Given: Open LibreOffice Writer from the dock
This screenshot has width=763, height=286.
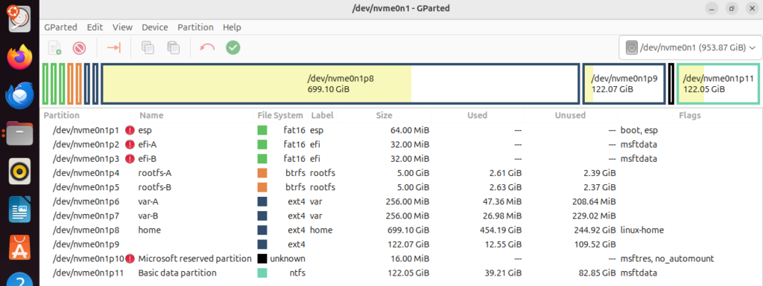Looking at the screenshot, I should 19,209.
